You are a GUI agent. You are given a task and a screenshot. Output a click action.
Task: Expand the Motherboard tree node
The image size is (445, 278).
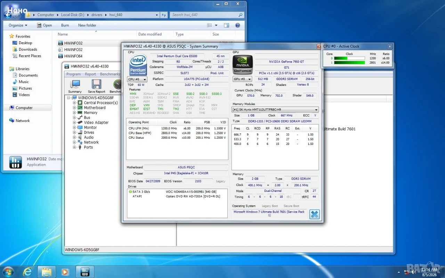[74, 108]
